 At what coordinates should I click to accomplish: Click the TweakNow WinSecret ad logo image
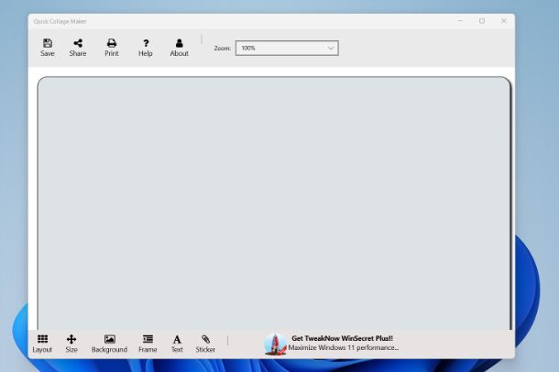275,345
